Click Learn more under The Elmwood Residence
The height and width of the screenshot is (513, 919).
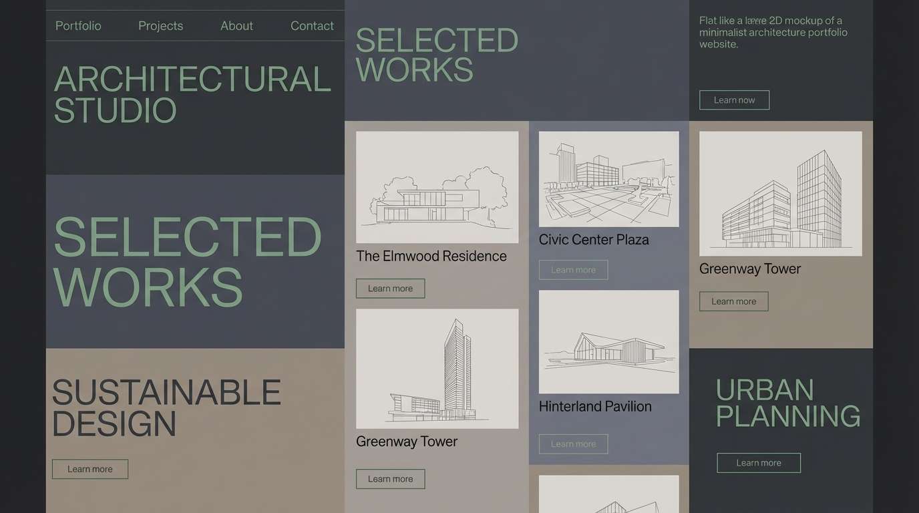(390, 288)
